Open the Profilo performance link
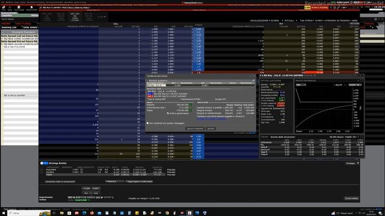 coord(178,113)
